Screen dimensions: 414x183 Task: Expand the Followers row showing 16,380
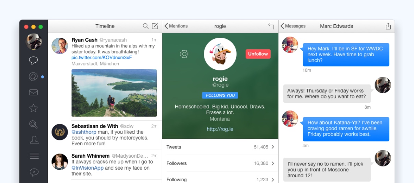coord(220,163)
